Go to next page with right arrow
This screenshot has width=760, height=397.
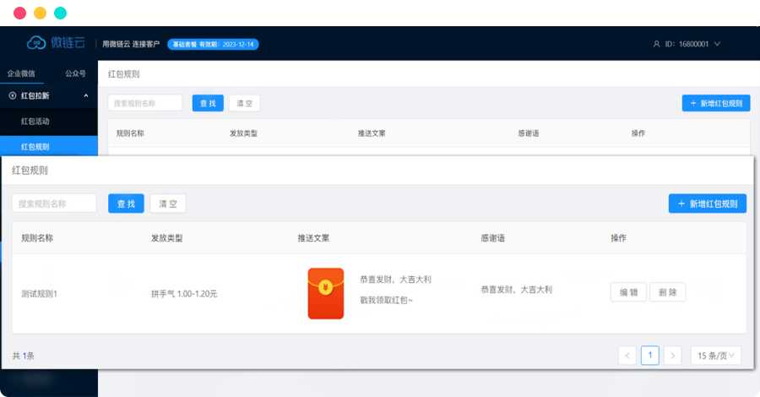pyautogui.click(x=672, y=356)
